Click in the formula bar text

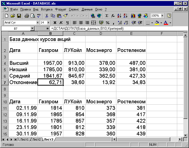pos(87,29)
